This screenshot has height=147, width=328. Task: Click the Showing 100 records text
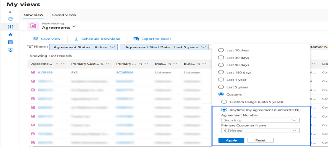[51, 56]
